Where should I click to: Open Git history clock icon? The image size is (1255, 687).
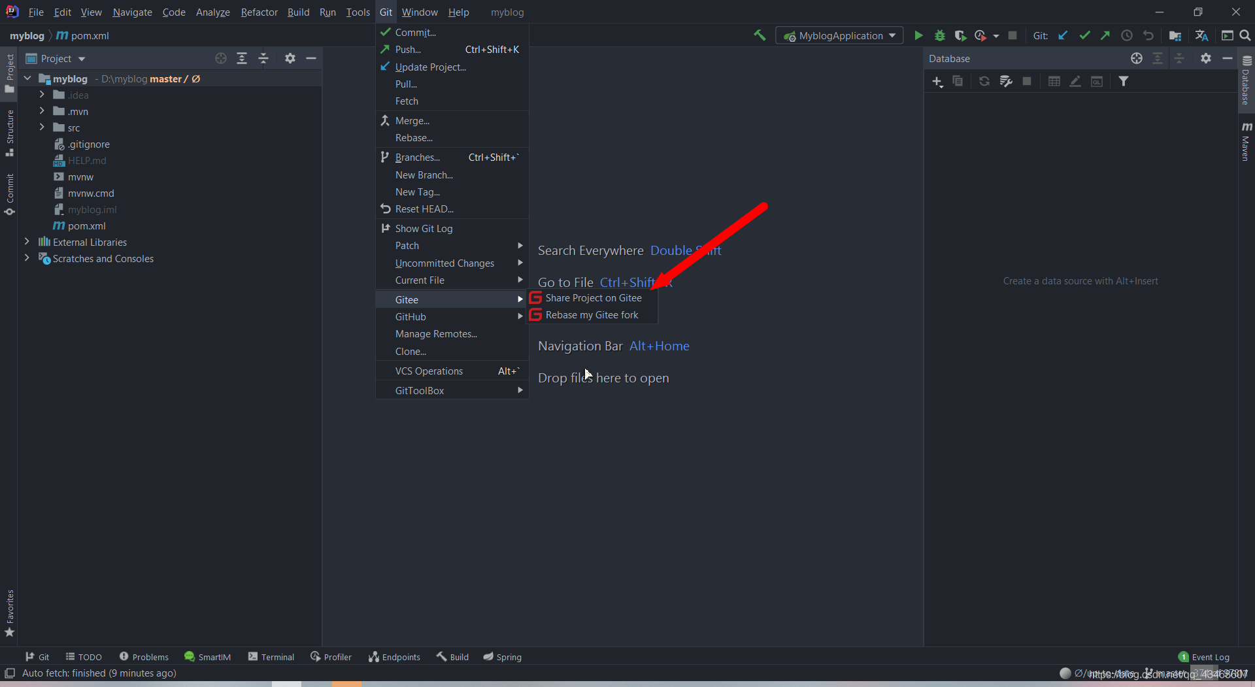click(1127, 35)
